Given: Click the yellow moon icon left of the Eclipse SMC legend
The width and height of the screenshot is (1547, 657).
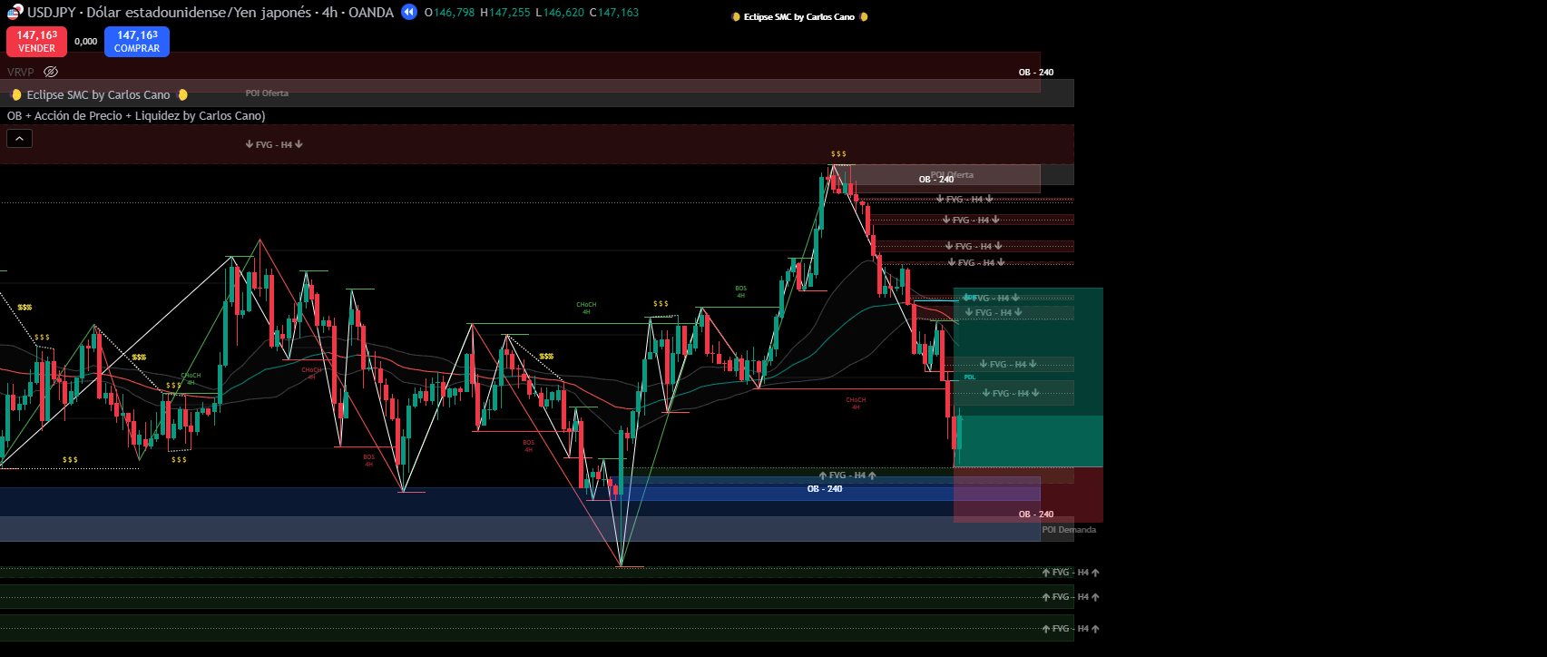Looking at the screenshot, I should pyautogui.click(x=16, y=94).
